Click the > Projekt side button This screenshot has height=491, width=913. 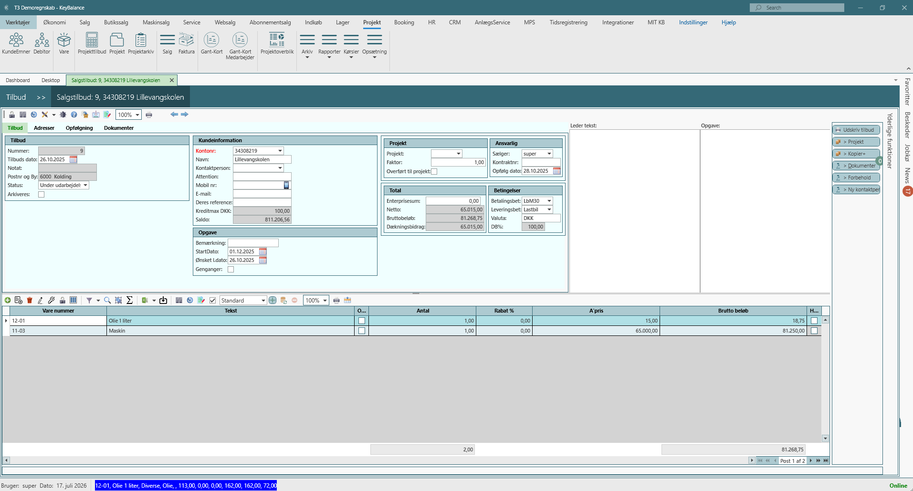[856, 142]
